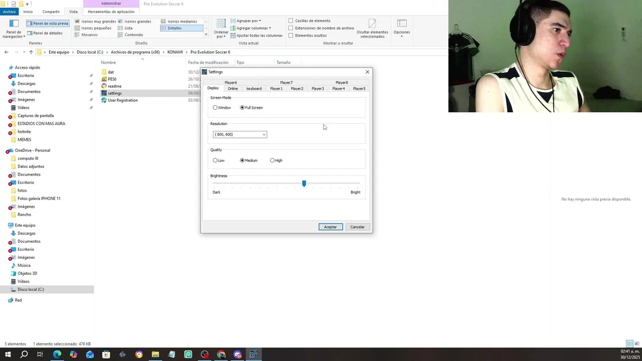Open Disco local (C:) in navigation pane
Screen dimensions: 642x361
[31, 289]
